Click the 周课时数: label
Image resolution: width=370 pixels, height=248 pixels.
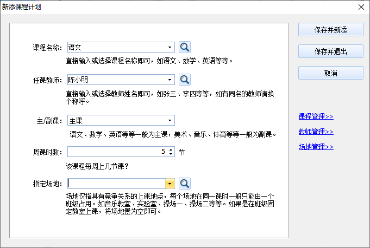coord(47,152)
